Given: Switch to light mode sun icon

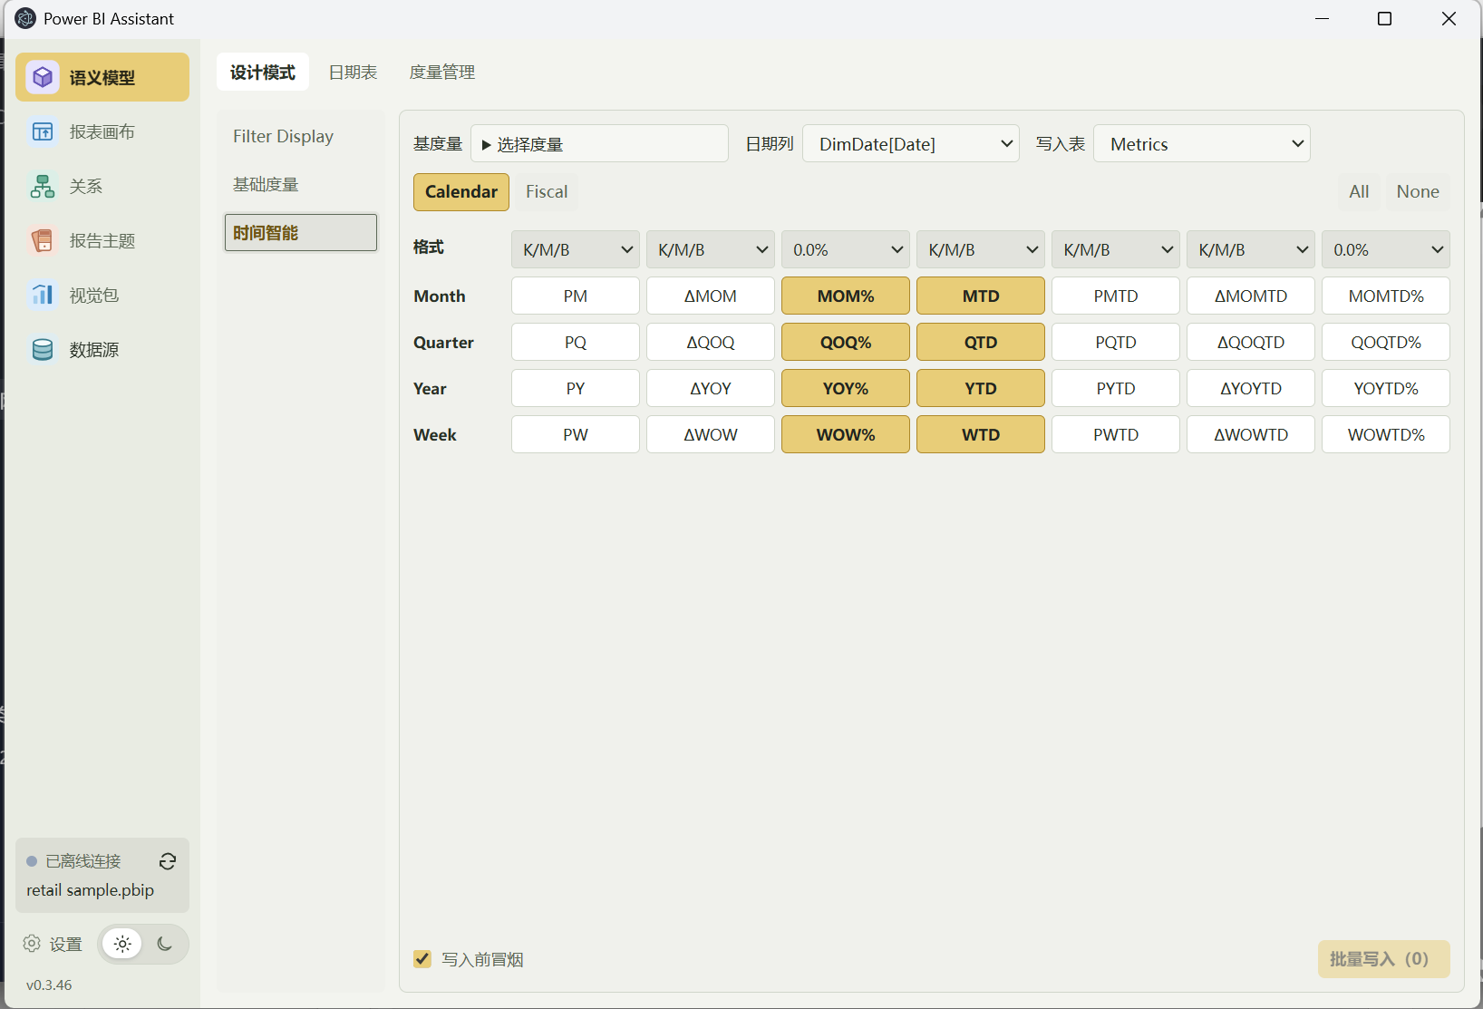Looking at the screenshot, I should [x=122, y=944].
